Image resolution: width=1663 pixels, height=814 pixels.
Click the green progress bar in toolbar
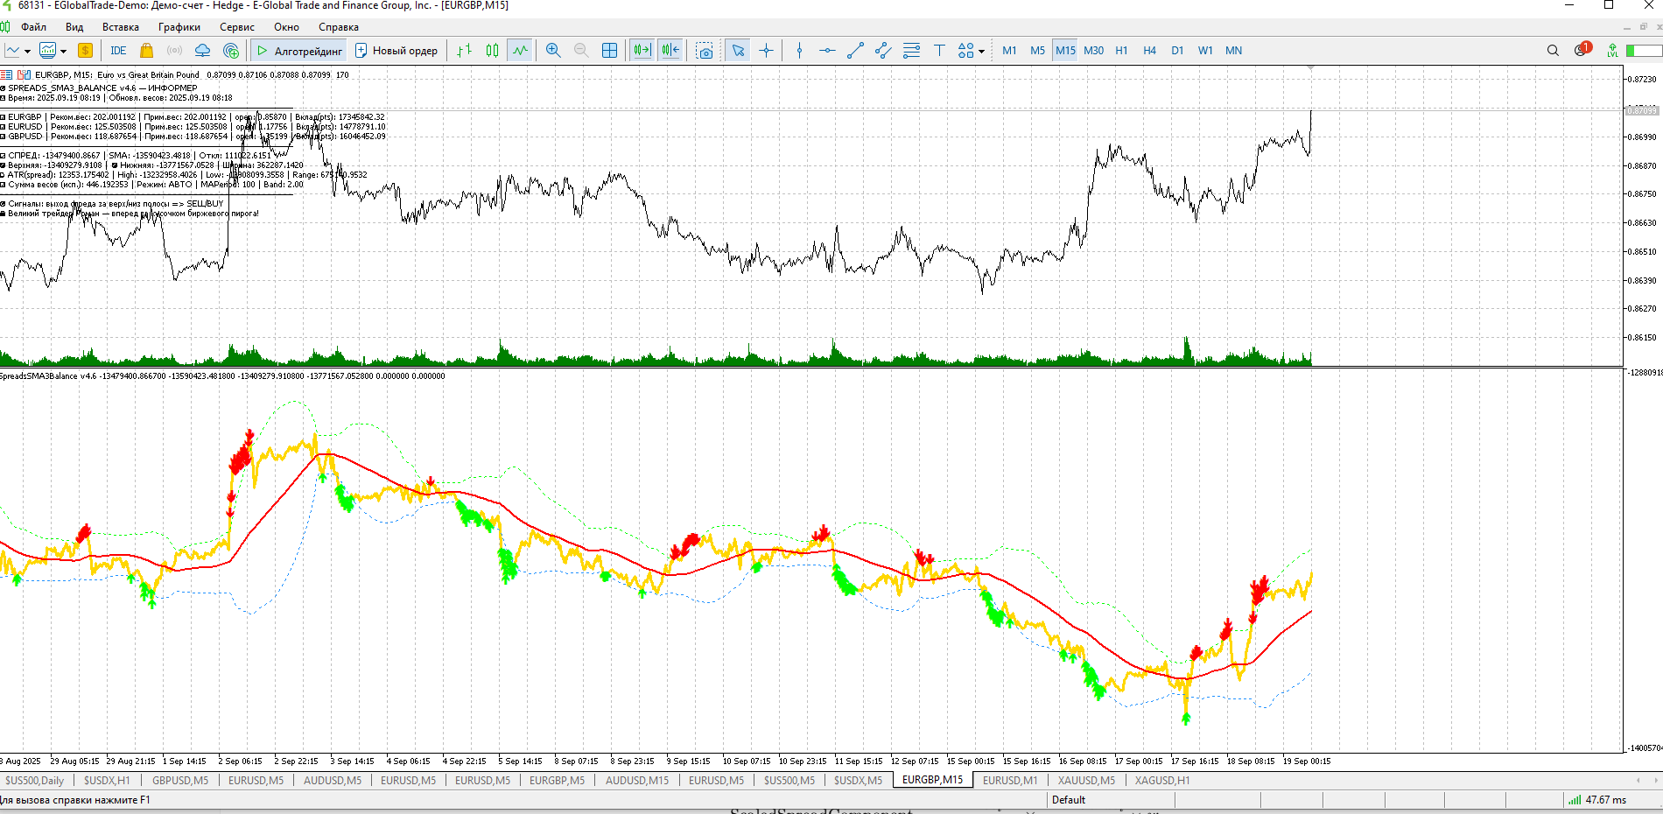coord(1644,51)
